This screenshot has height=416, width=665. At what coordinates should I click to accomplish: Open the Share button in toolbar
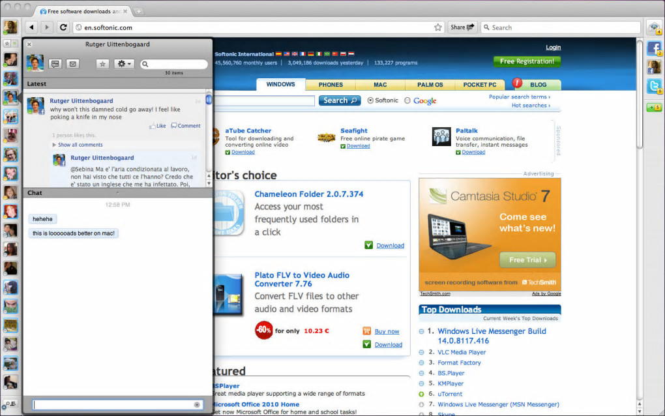462,27
